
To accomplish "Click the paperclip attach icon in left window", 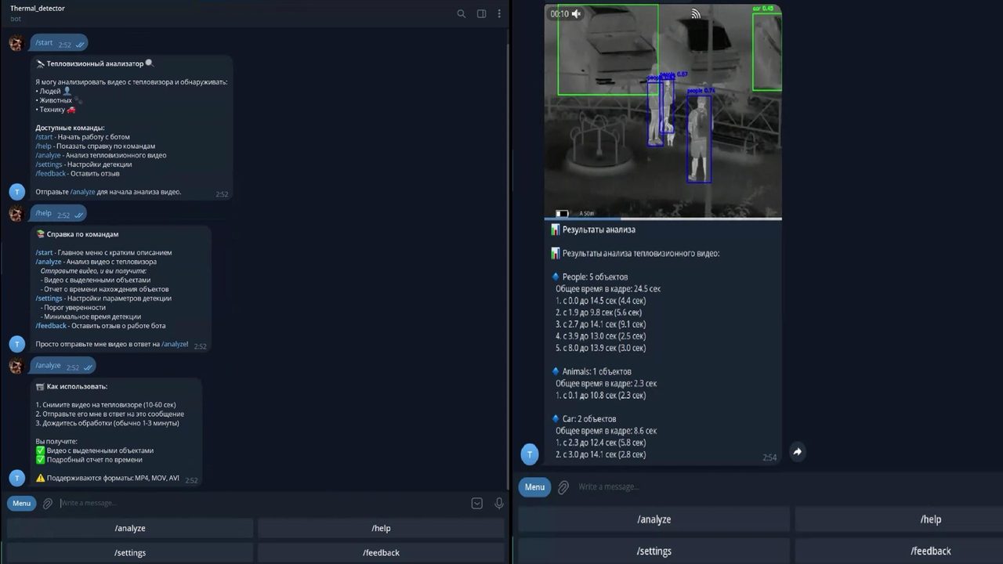I will click(48, 504).
